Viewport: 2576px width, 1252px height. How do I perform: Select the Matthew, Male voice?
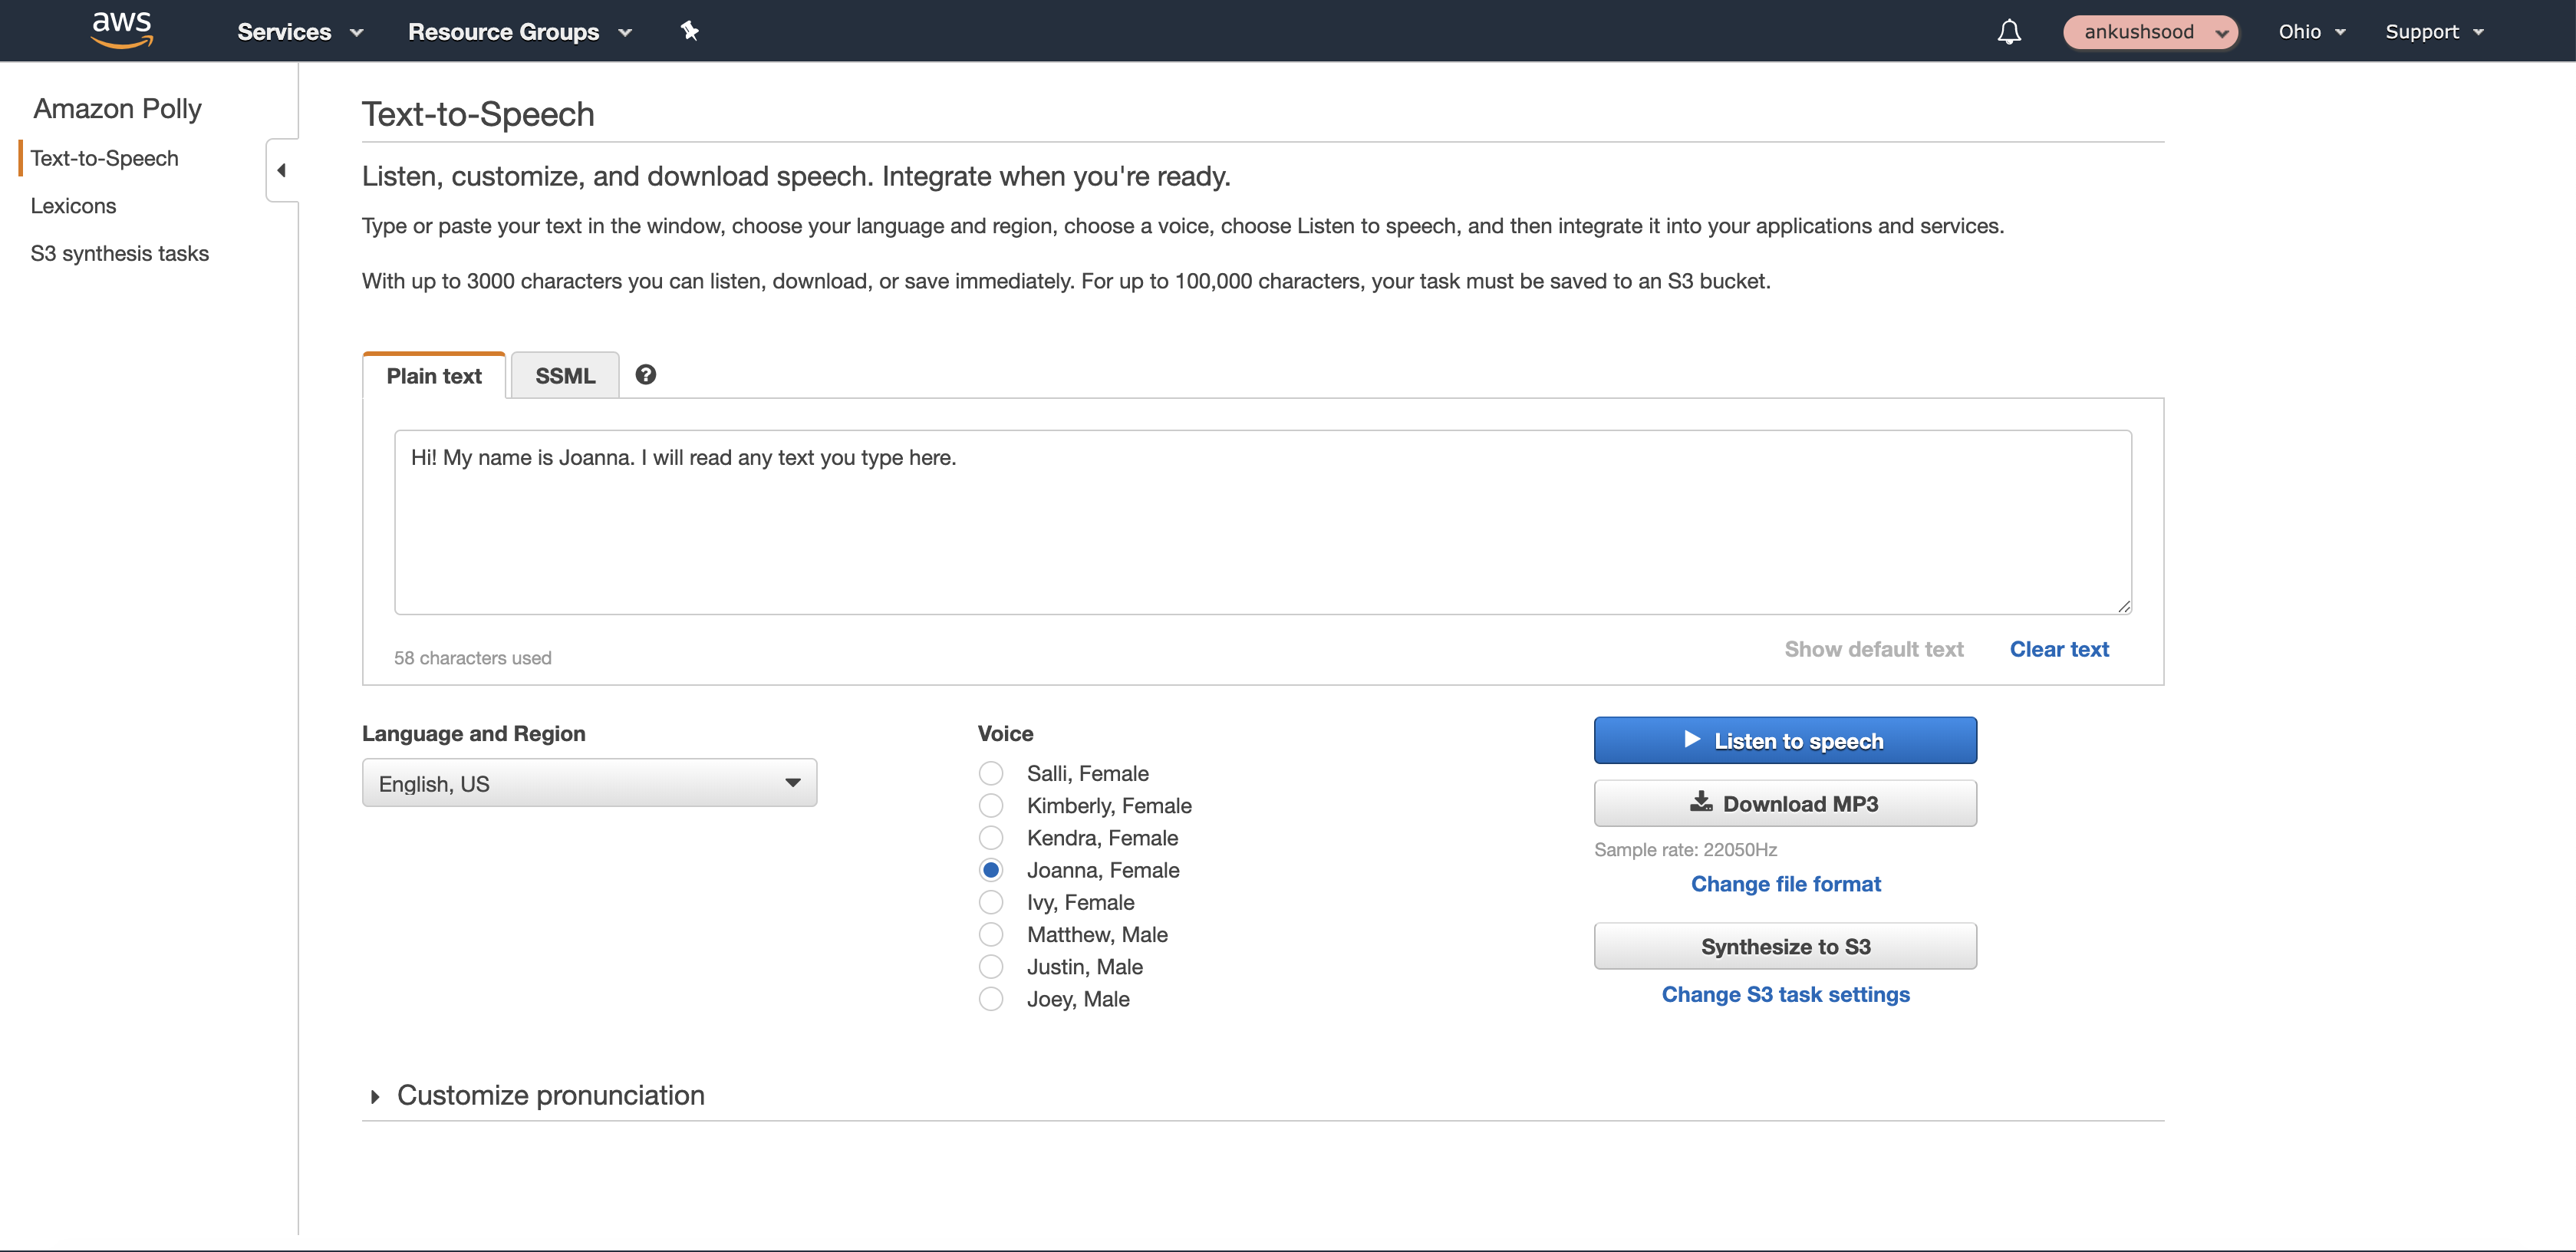pos(991,934)
